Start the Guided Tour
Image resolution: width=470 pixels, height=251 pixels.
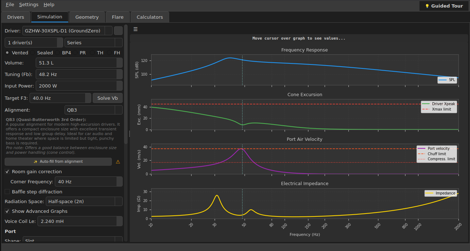(444, 6)
